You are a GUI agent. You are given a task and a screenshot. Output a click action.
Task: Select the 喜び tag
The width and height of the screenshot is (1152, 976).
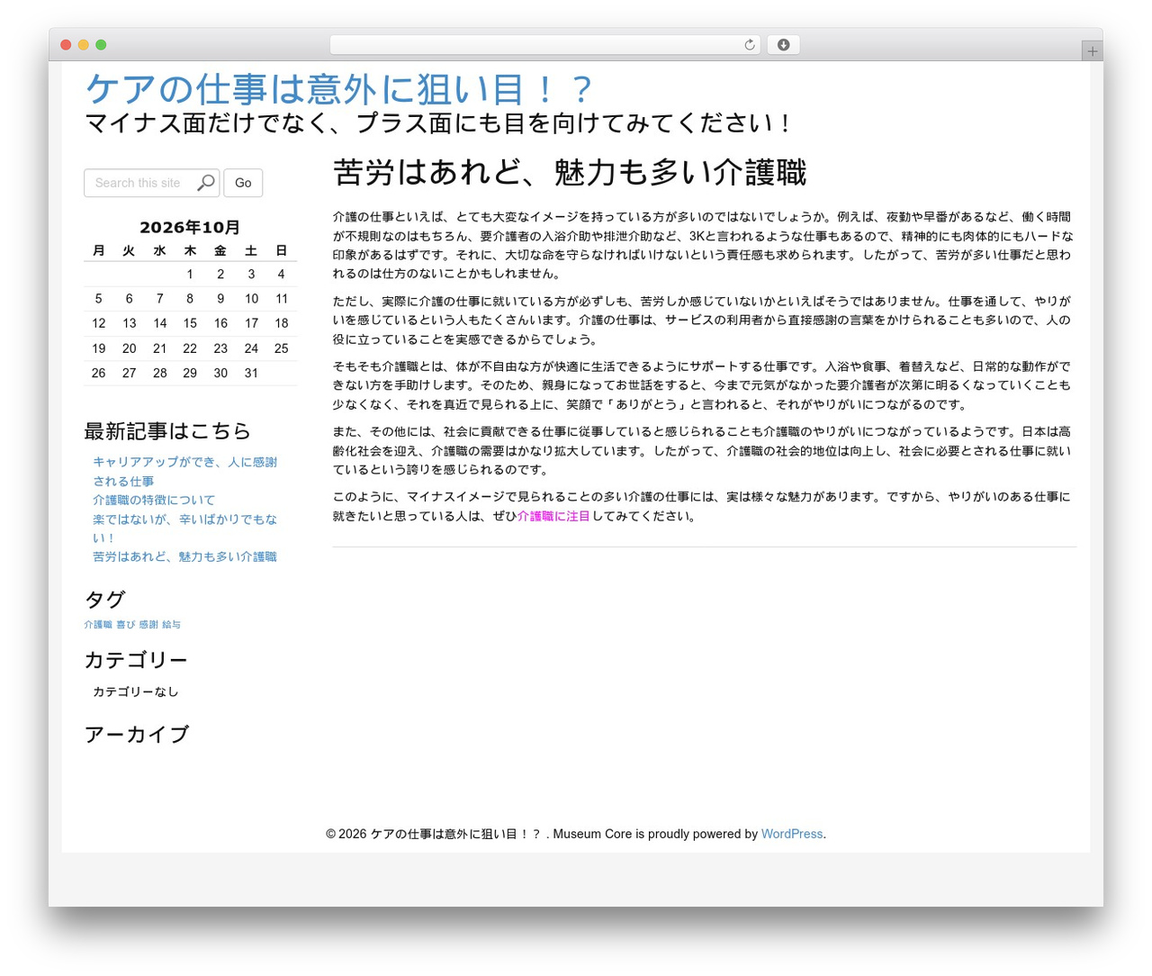(x=126, y=624)
